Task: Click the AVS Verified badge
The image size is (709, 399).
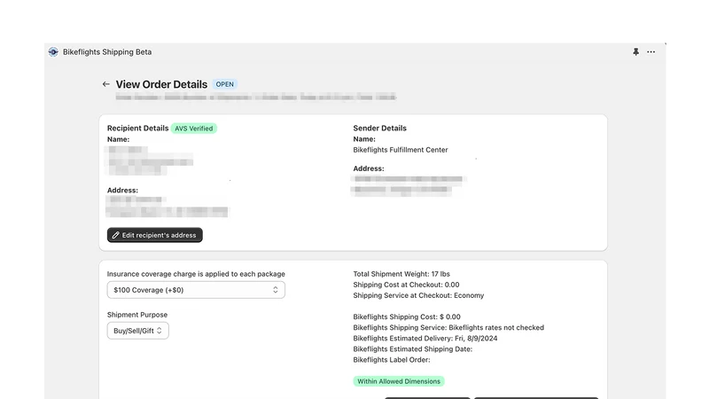Action: (x=193, y=129)
